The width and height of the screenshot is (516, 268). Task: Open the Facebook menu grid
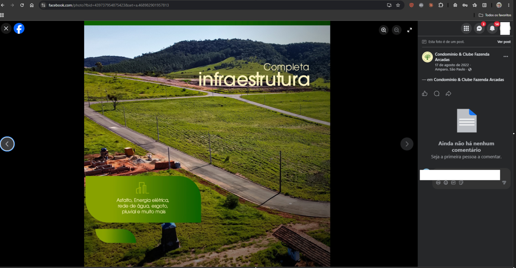tap(466, 29)
